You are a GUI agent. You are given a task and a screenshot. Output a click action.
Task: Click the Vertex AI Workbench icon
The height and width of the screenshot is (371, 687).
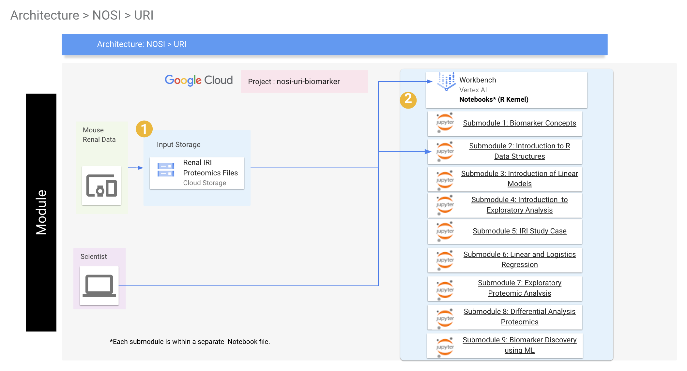[x=446, y=82]
